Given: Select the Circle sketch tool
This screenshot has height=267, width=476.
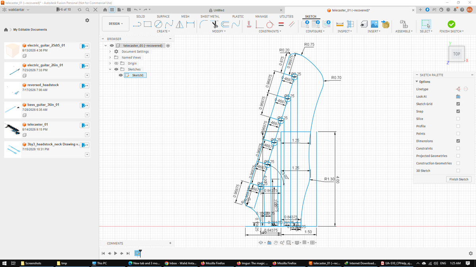Looking at the screenshot, I should pyautogui.click(x=158, y=24).
